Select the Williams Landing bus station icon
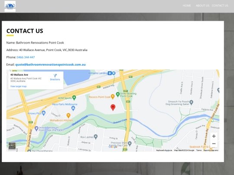The width and height of the screenshot is (234, 175). tap(114, 73)
